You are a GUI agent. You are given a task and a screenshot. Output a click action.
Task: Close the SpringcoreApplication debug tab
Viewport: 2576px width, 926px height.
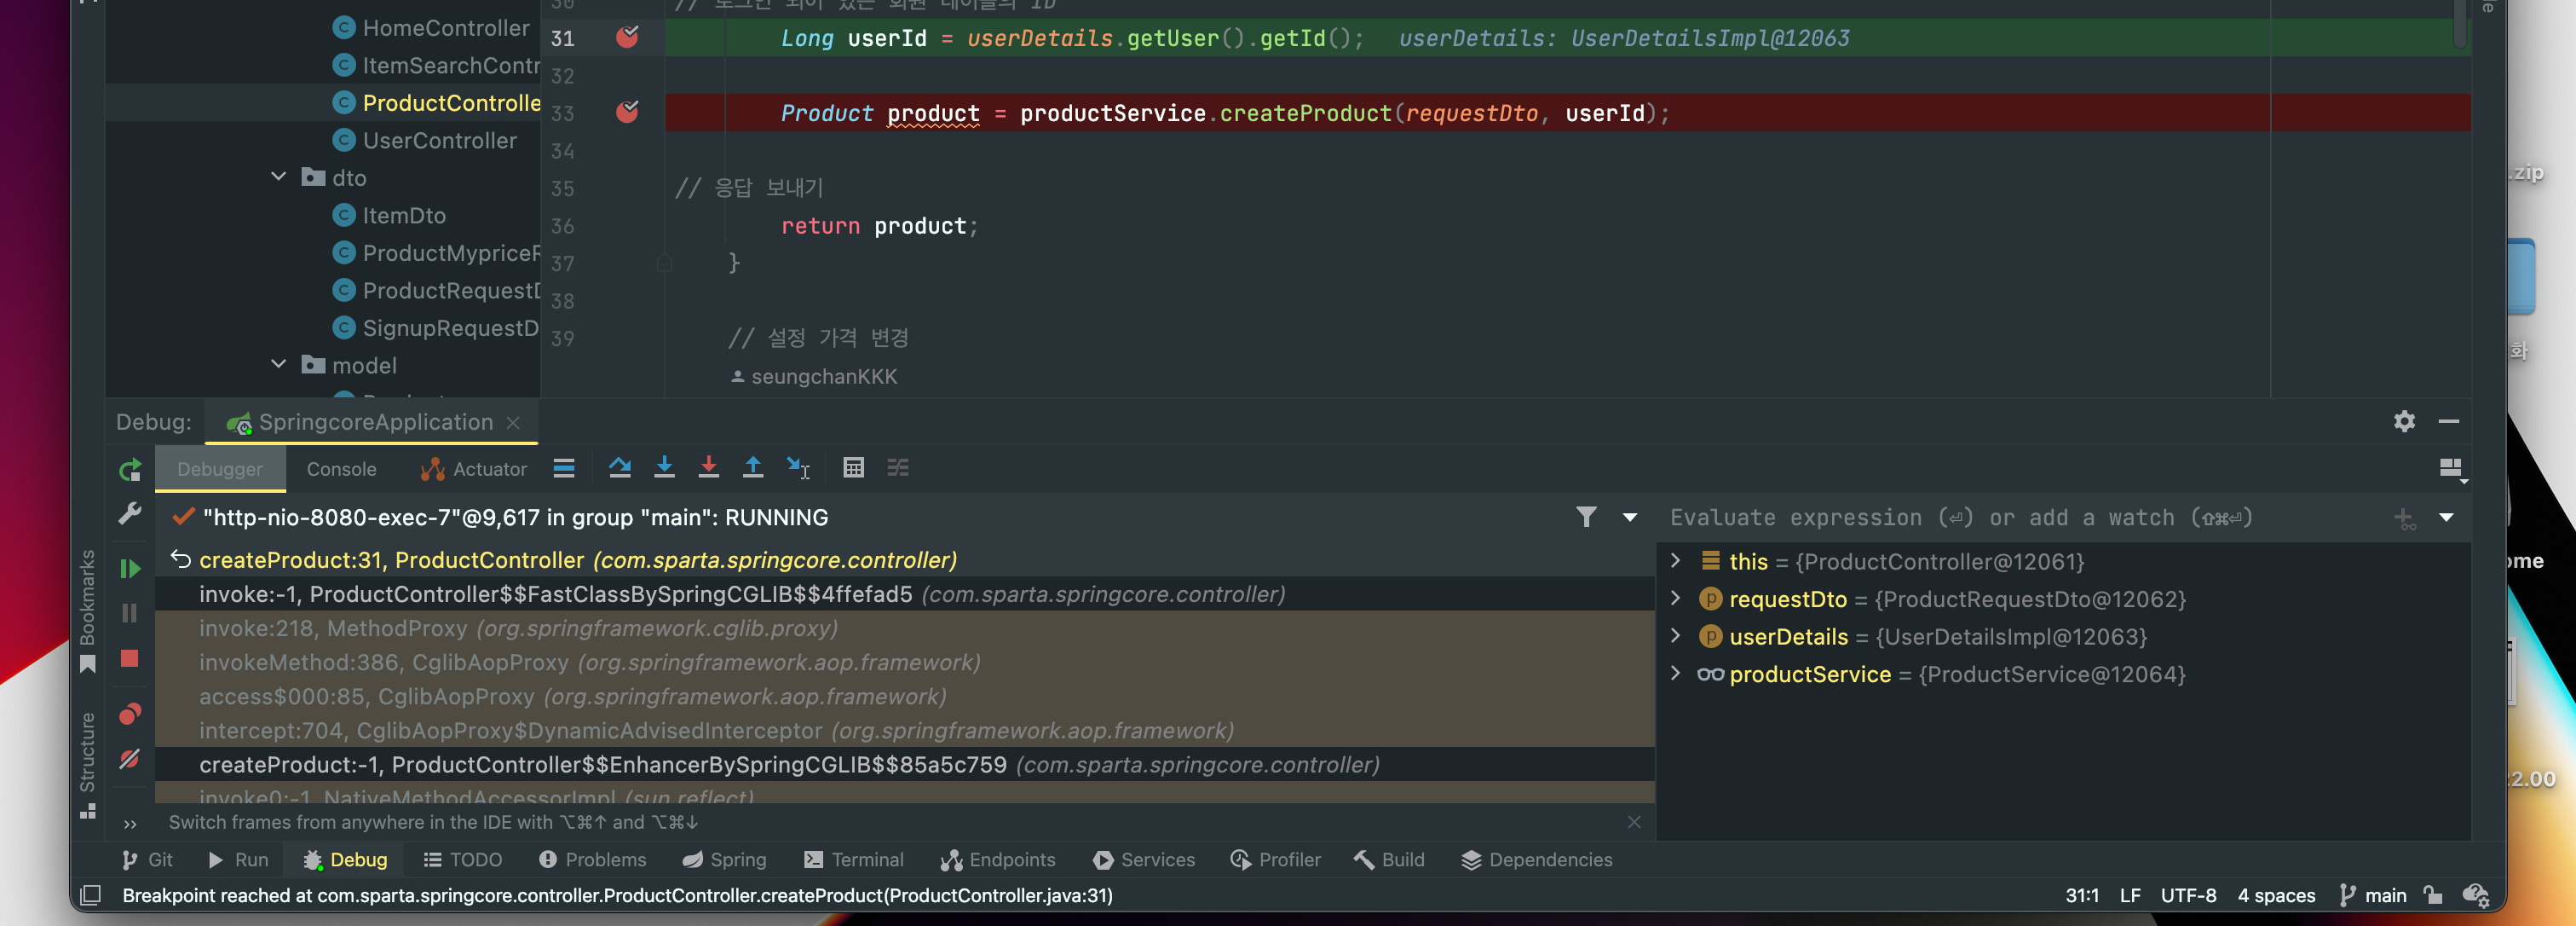pos(513,422)
